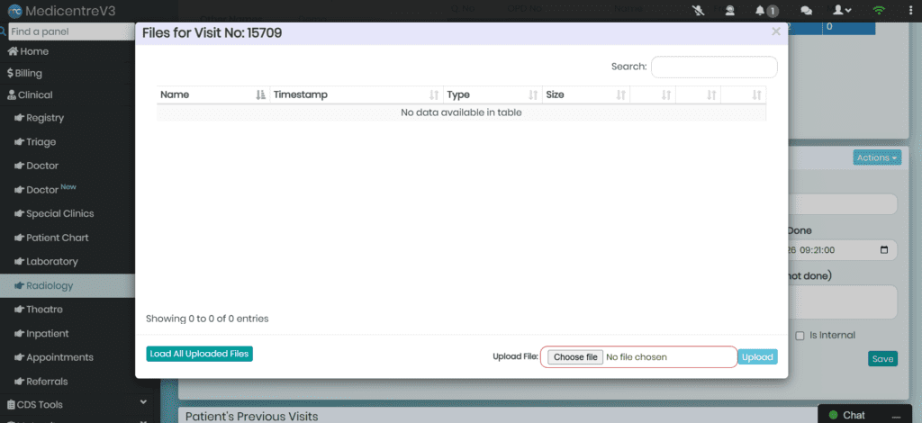Close the Files for Visit dialog

(x=775, y=31)
